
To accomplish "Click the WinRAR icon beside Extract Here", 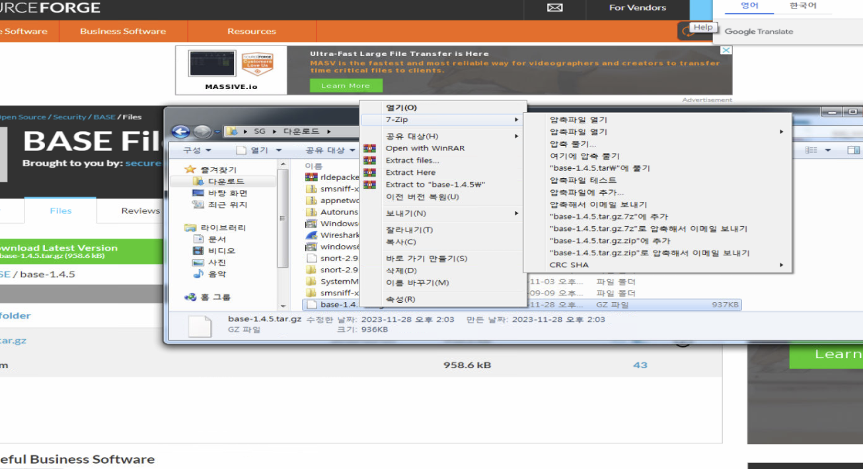I will pos(369,172).
